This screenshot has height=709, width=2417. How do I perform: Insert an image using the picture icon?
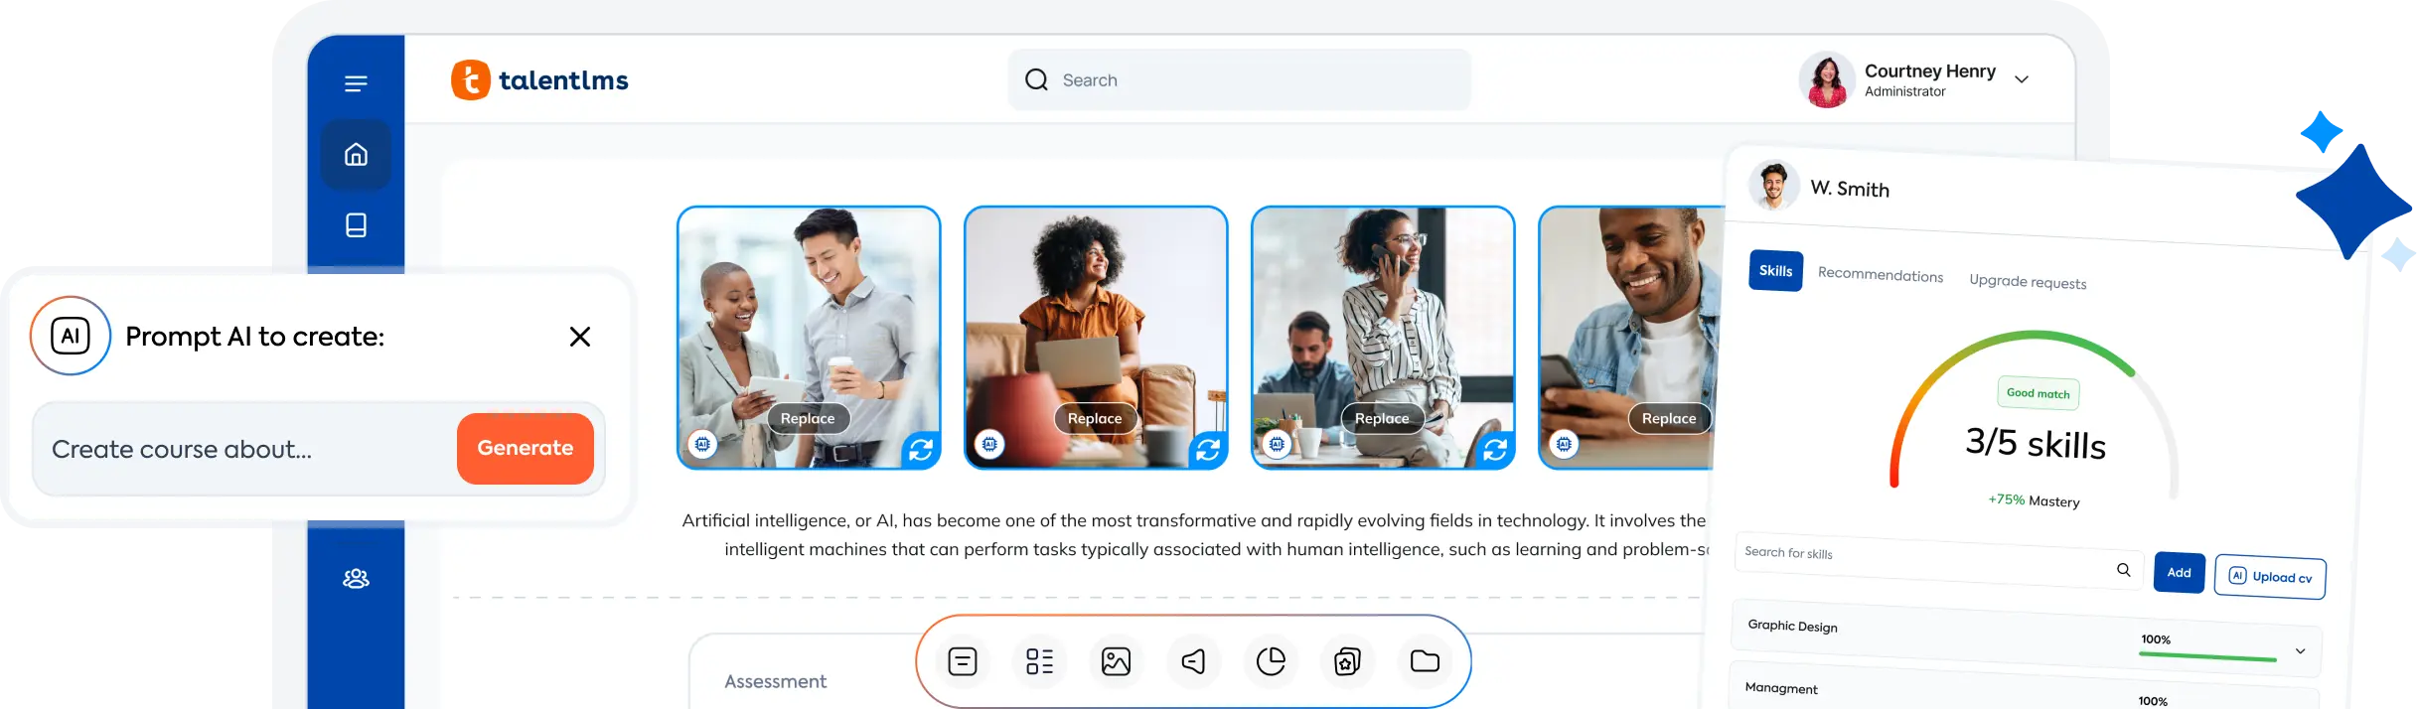coord(1116,661)
